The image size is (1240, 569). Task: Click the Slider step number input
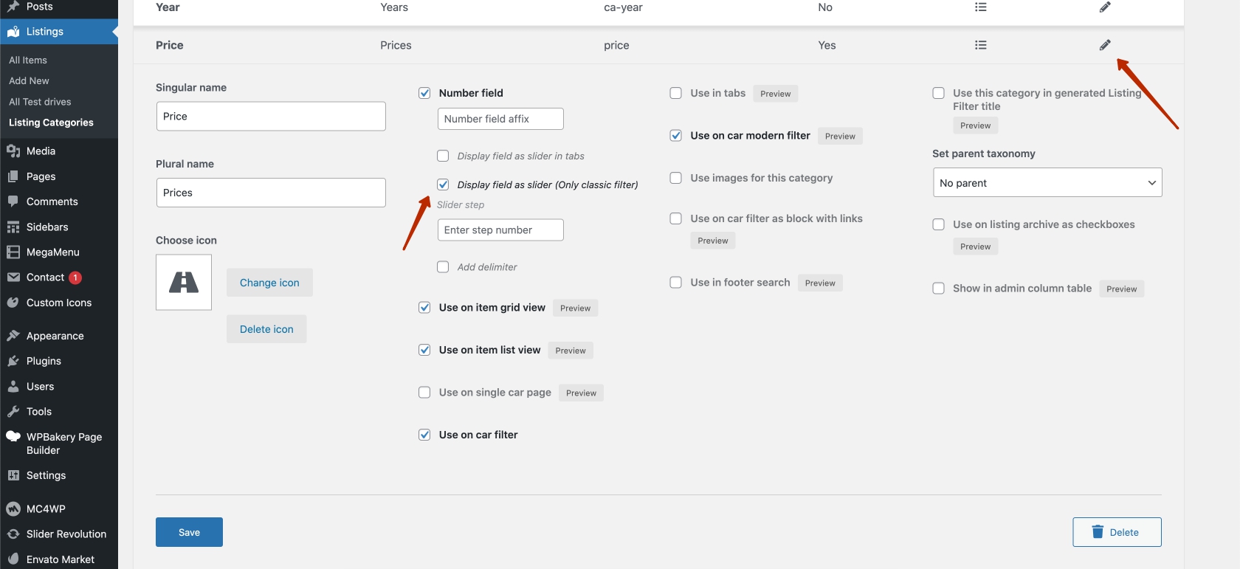coord(500,230)
